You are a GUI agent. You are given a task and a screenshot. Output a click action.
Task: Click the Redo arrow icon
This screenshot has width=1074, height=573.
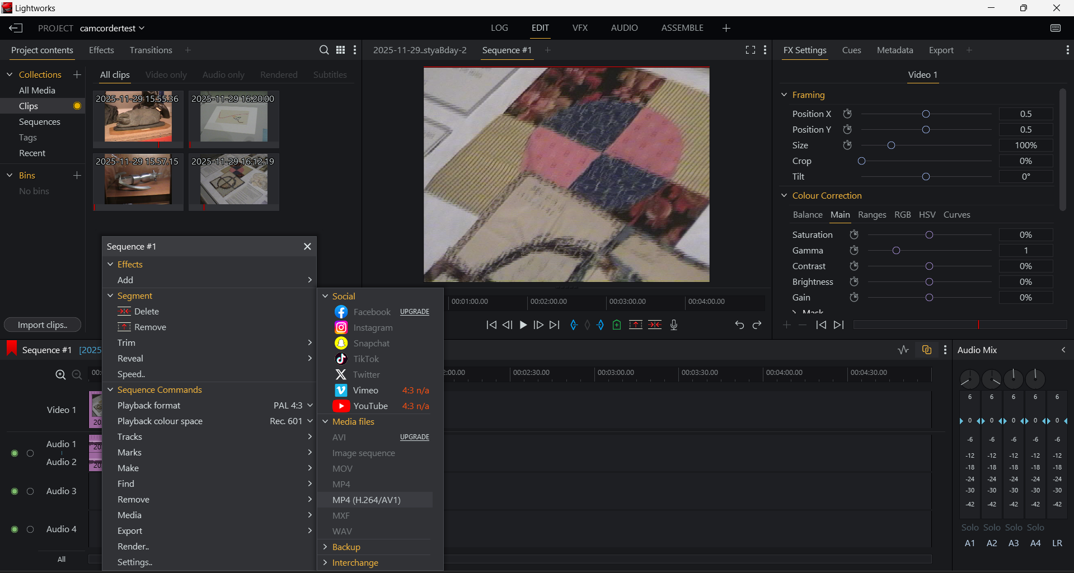point(757,325)
